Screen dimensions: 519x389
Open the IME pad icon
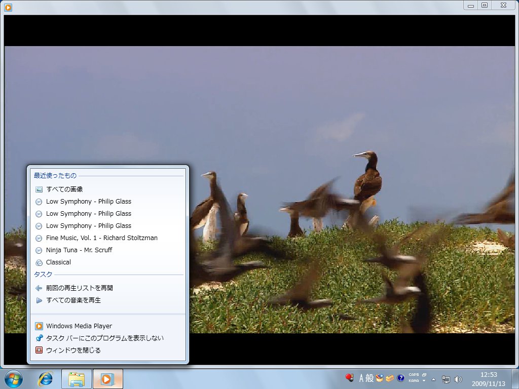(379, 378)
